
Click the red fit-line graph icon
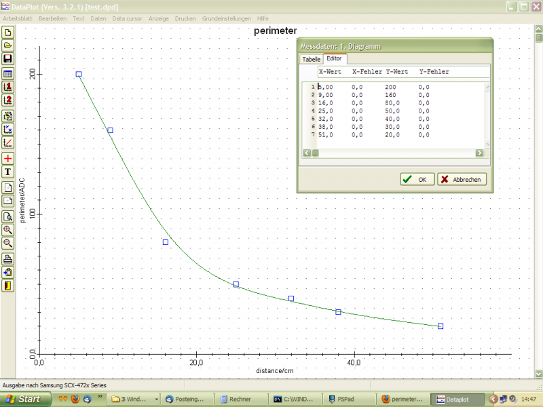pyautogui.click(x=7, y=143)
